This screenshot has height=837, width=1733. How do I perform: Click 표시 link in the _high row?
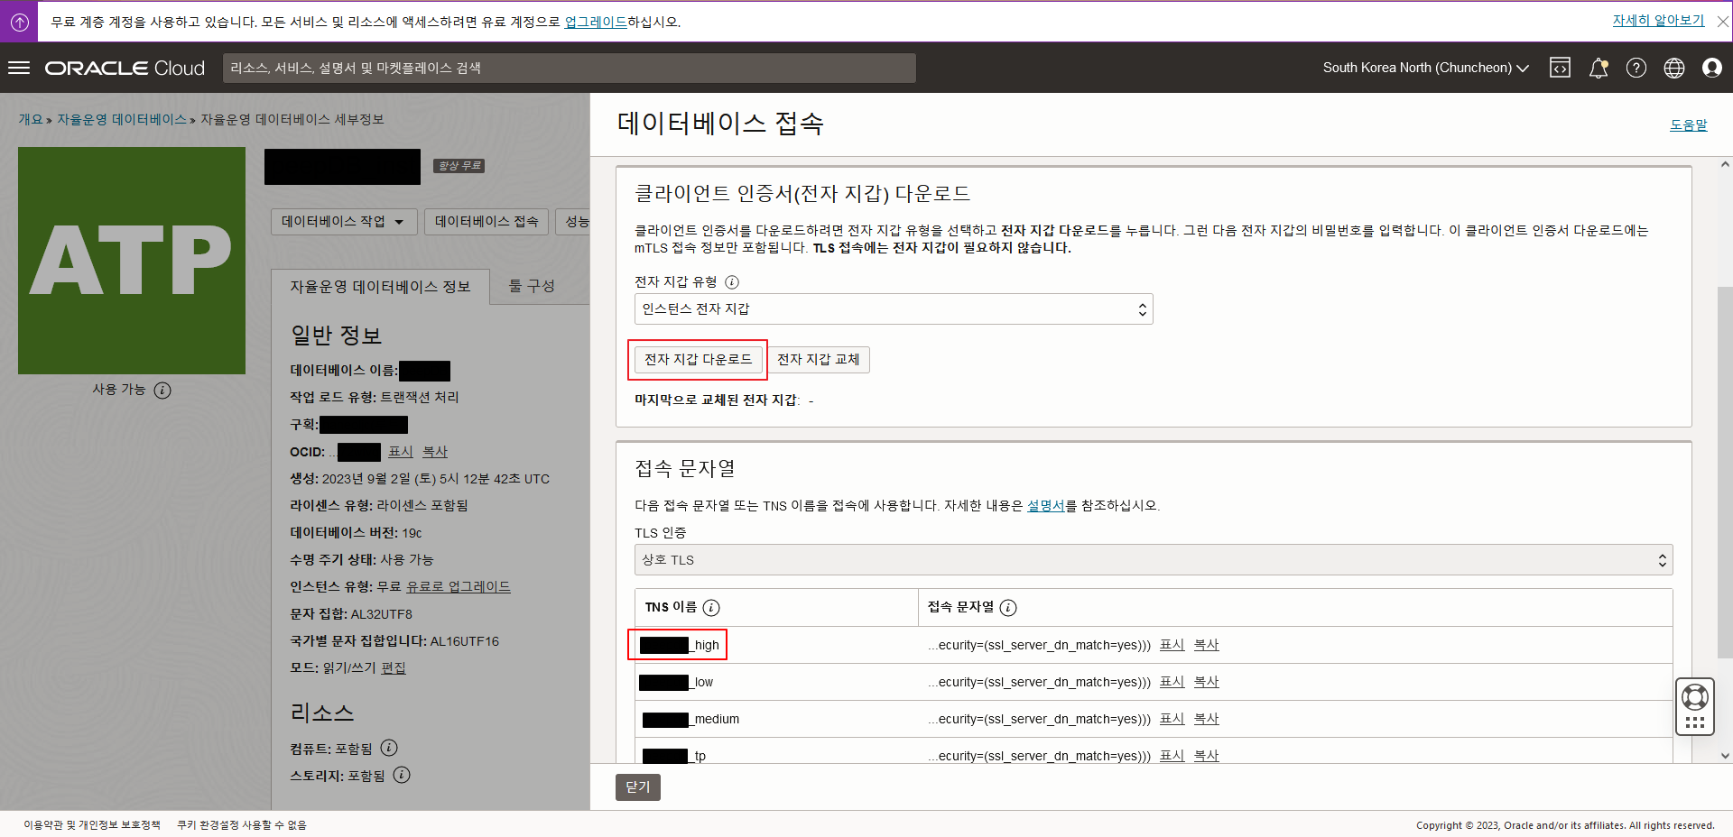pyautogui.click(x=1172, y=645)
